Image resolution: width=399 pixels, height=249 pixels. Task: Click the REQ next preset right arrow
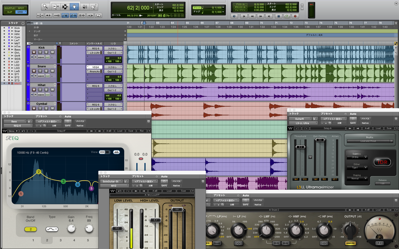coord(99,131)
